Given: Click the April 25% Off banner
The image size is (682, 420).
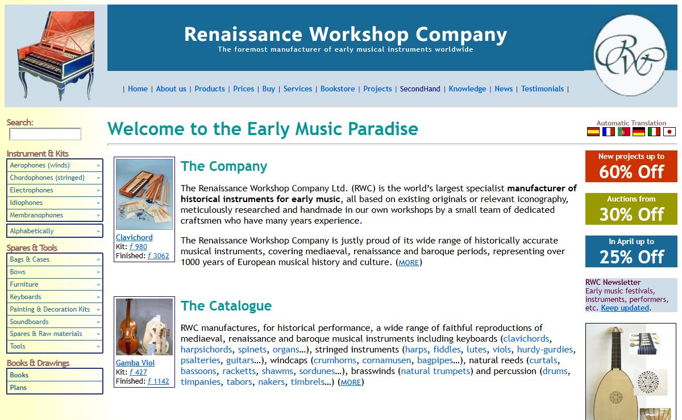Looking at the screenshot, I should pyautogui.click(x=631, y=251).
